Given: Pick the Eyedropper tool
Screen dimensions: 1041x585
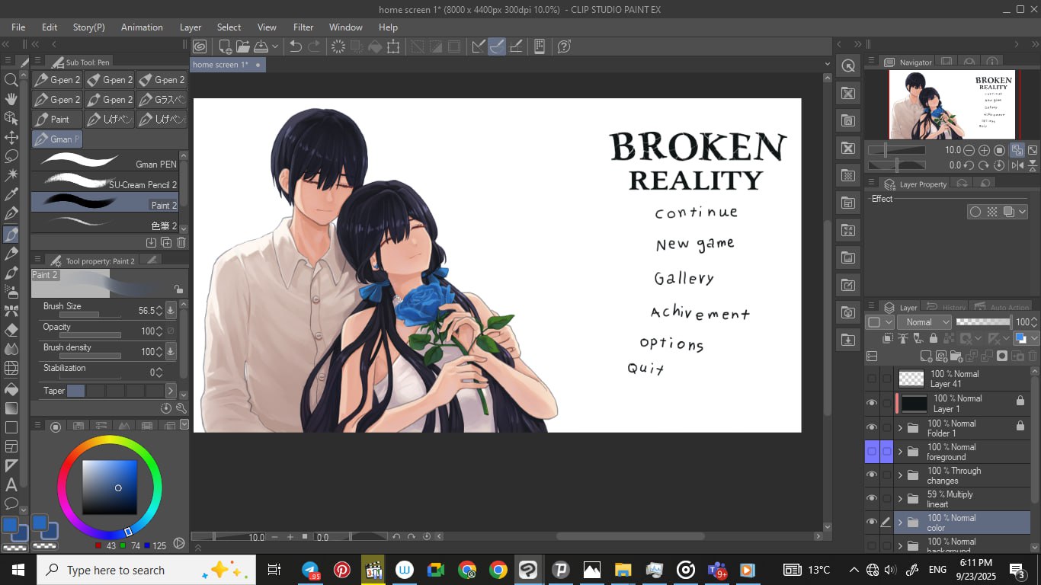Looking at the screenshot, I should point(11,195).
